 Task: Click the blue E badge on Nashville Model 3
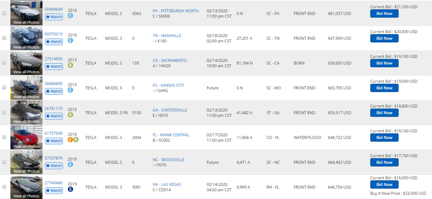[71, 41]
